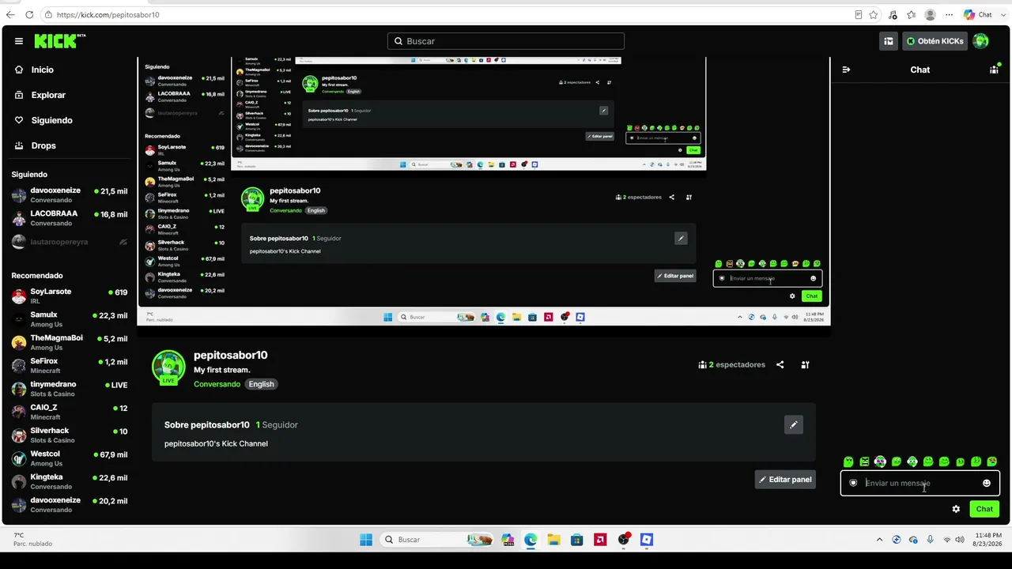This screenshot has height=569, width=1012.
Task: Click "pepitosabor10's Kick Channel" description text
Action: [216, 444]
